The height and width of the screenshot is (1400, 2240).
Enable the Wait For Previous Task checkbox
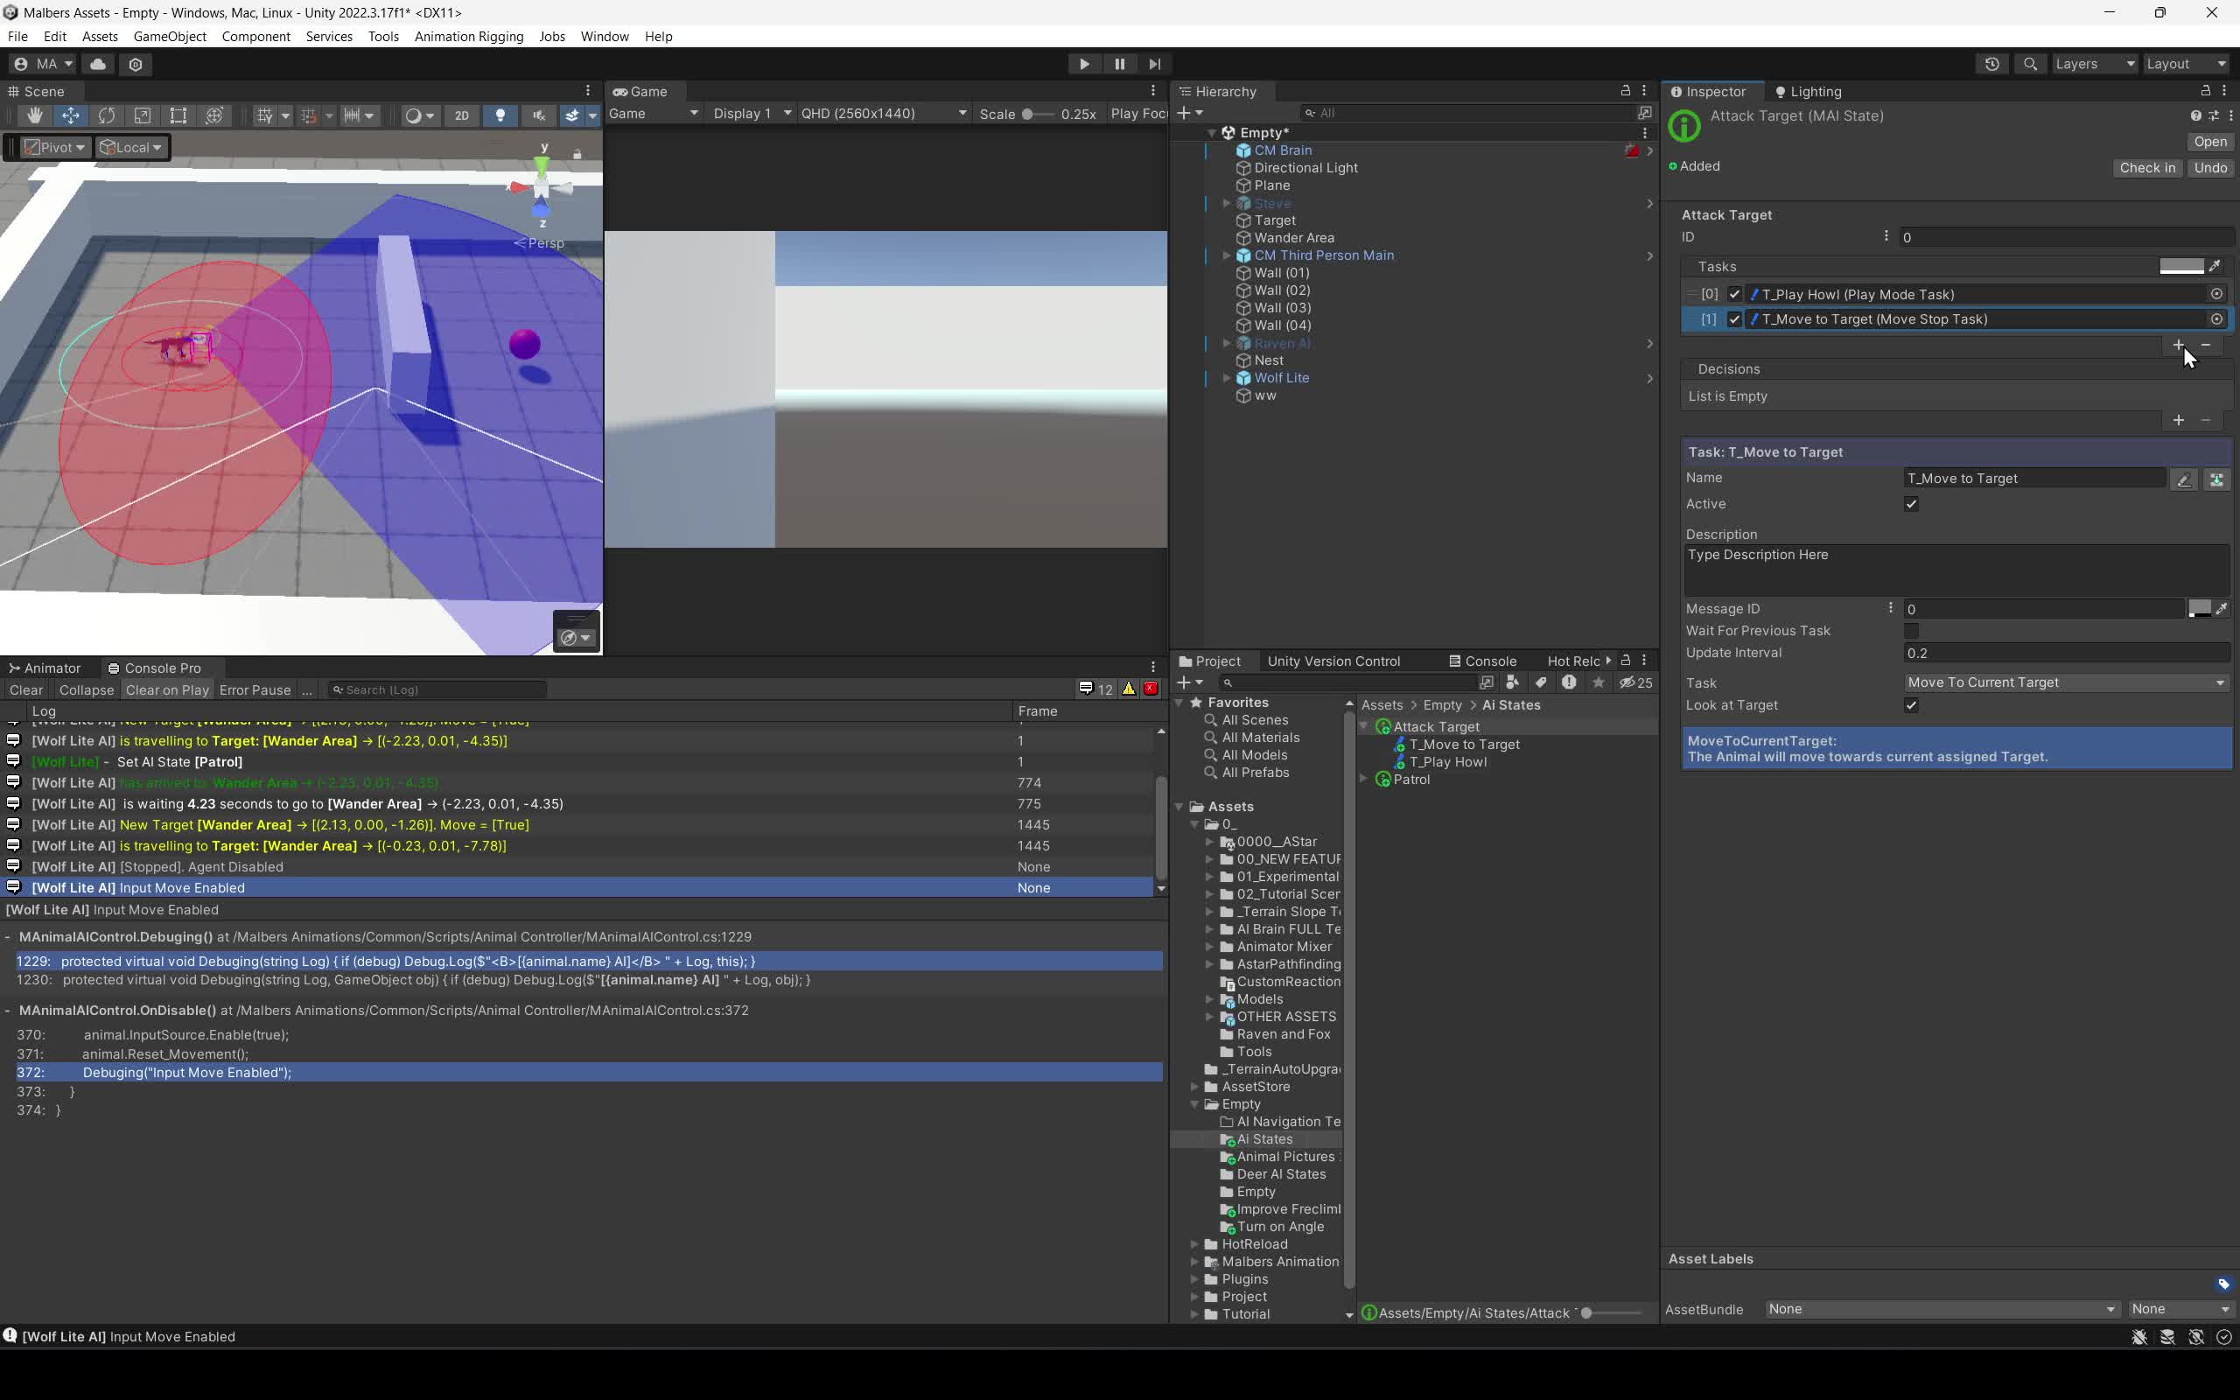(1911, 631)
